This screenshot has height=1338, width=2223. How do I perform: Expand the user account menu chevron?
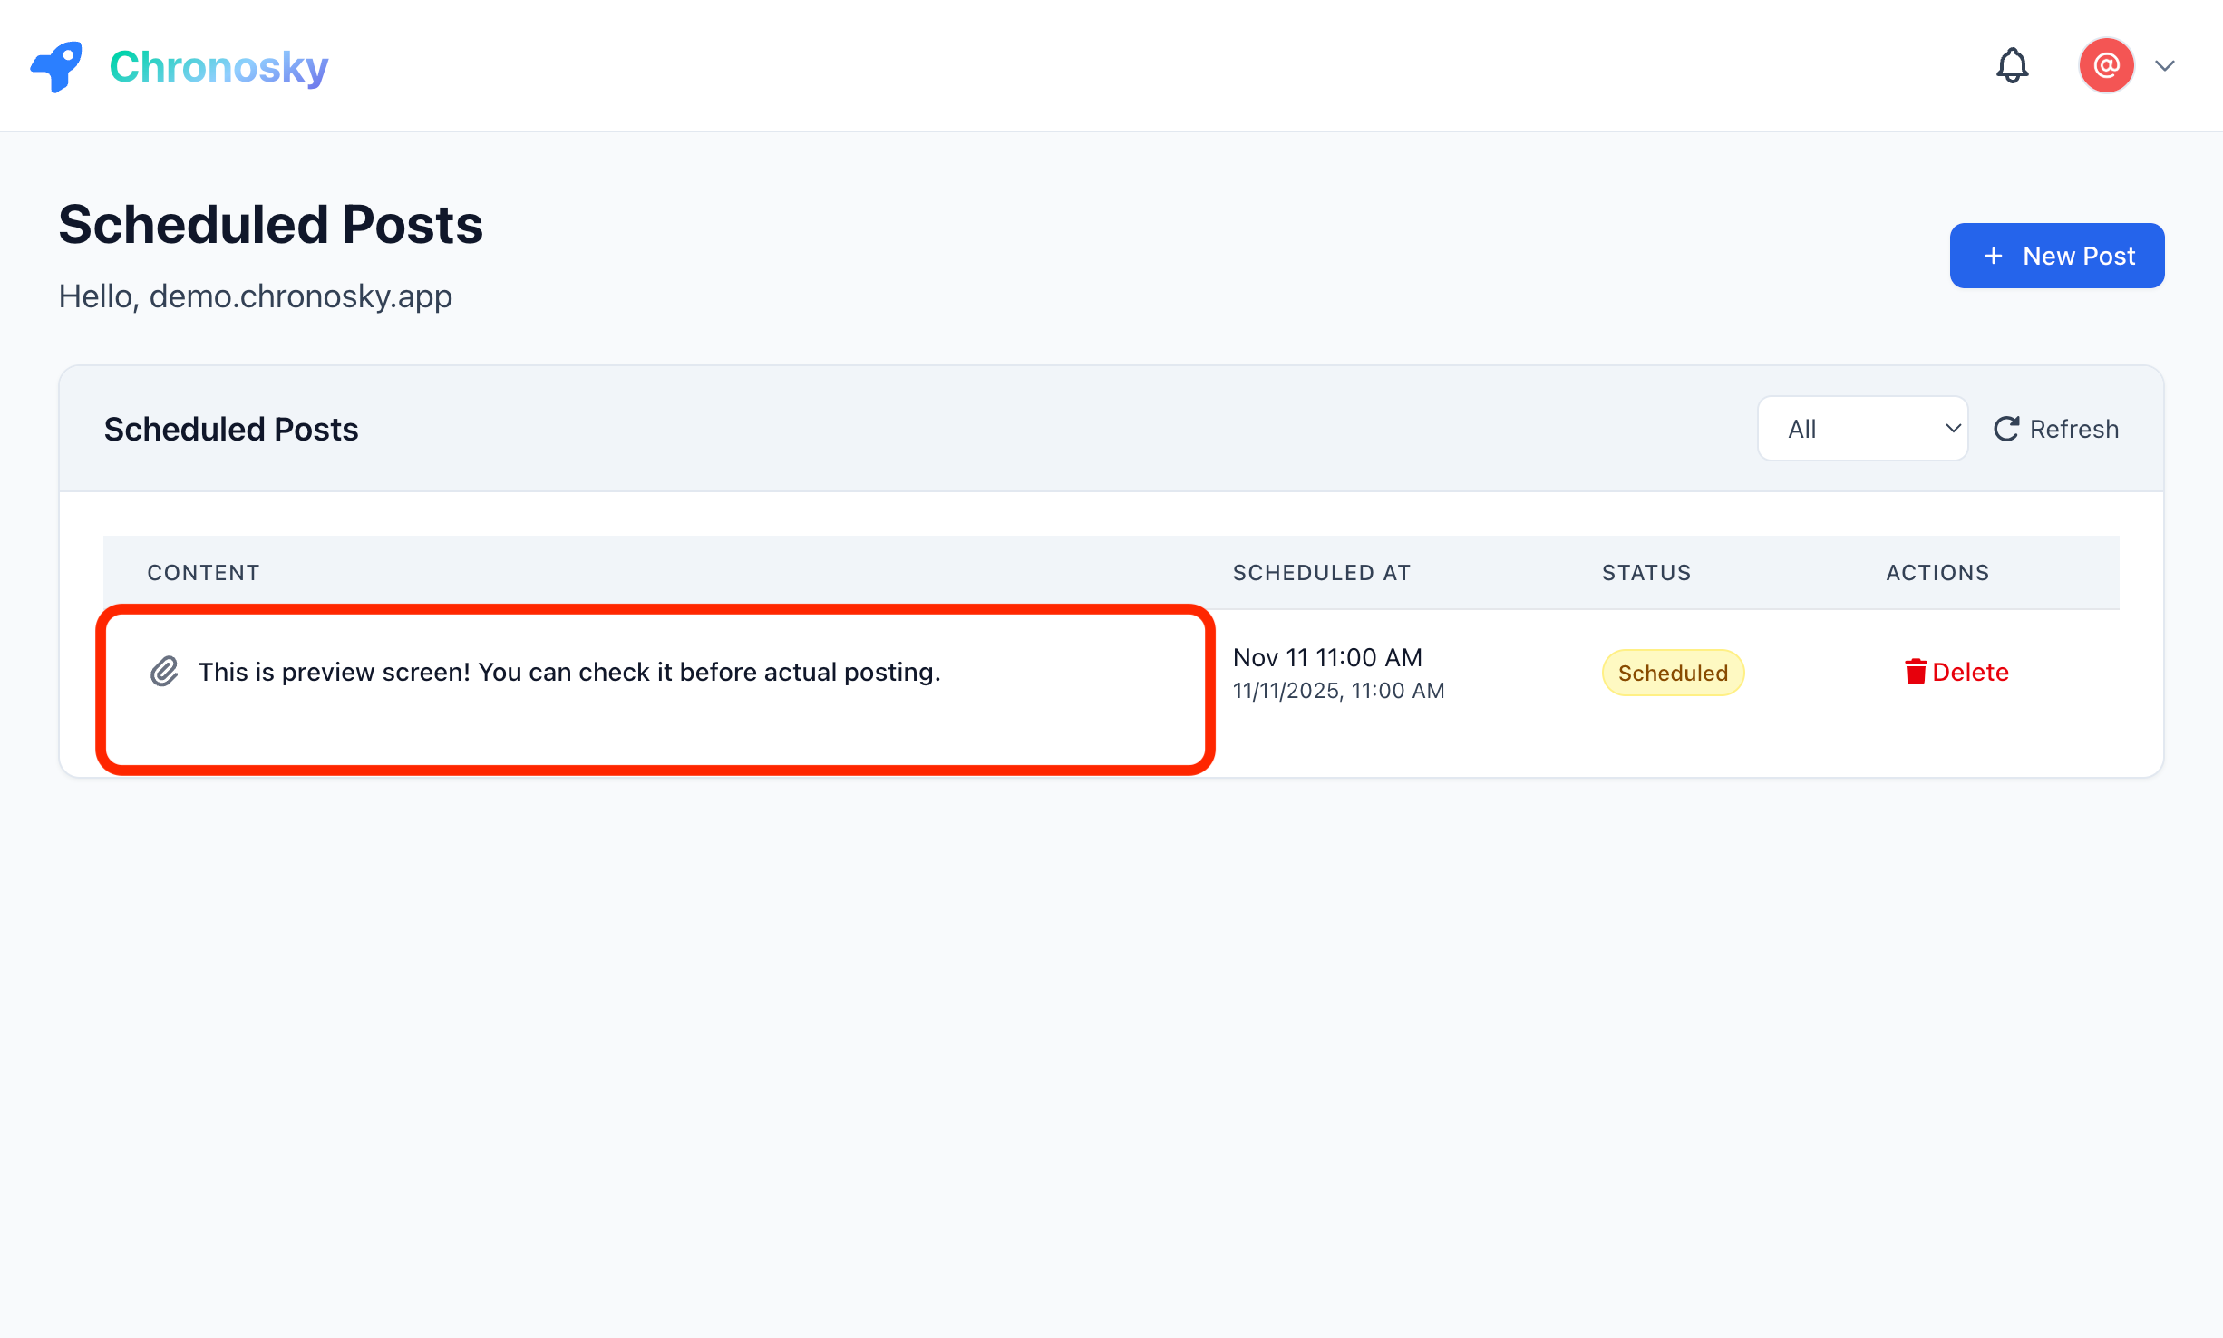click(2165, 65)
